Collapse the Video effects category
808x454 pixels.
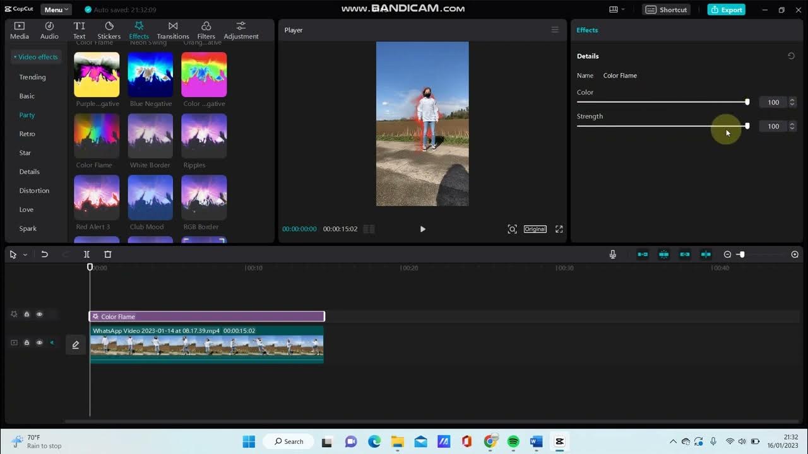pyautogui.click(x=36, y=57)
